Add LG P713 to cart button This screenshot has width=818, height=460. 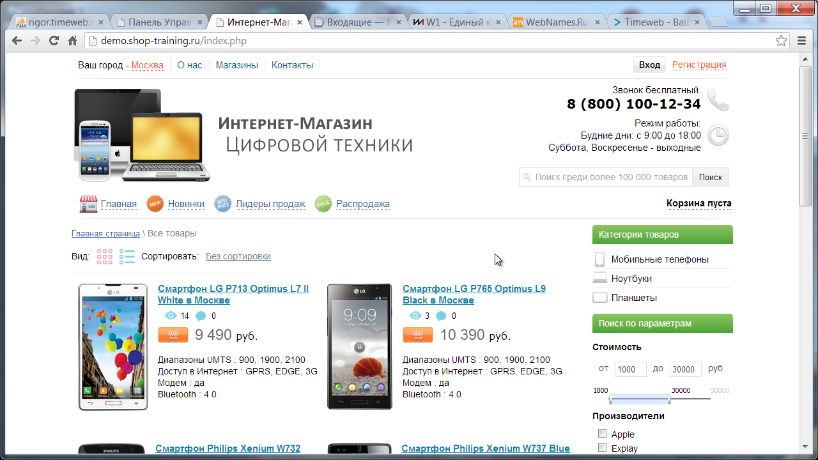173,335
